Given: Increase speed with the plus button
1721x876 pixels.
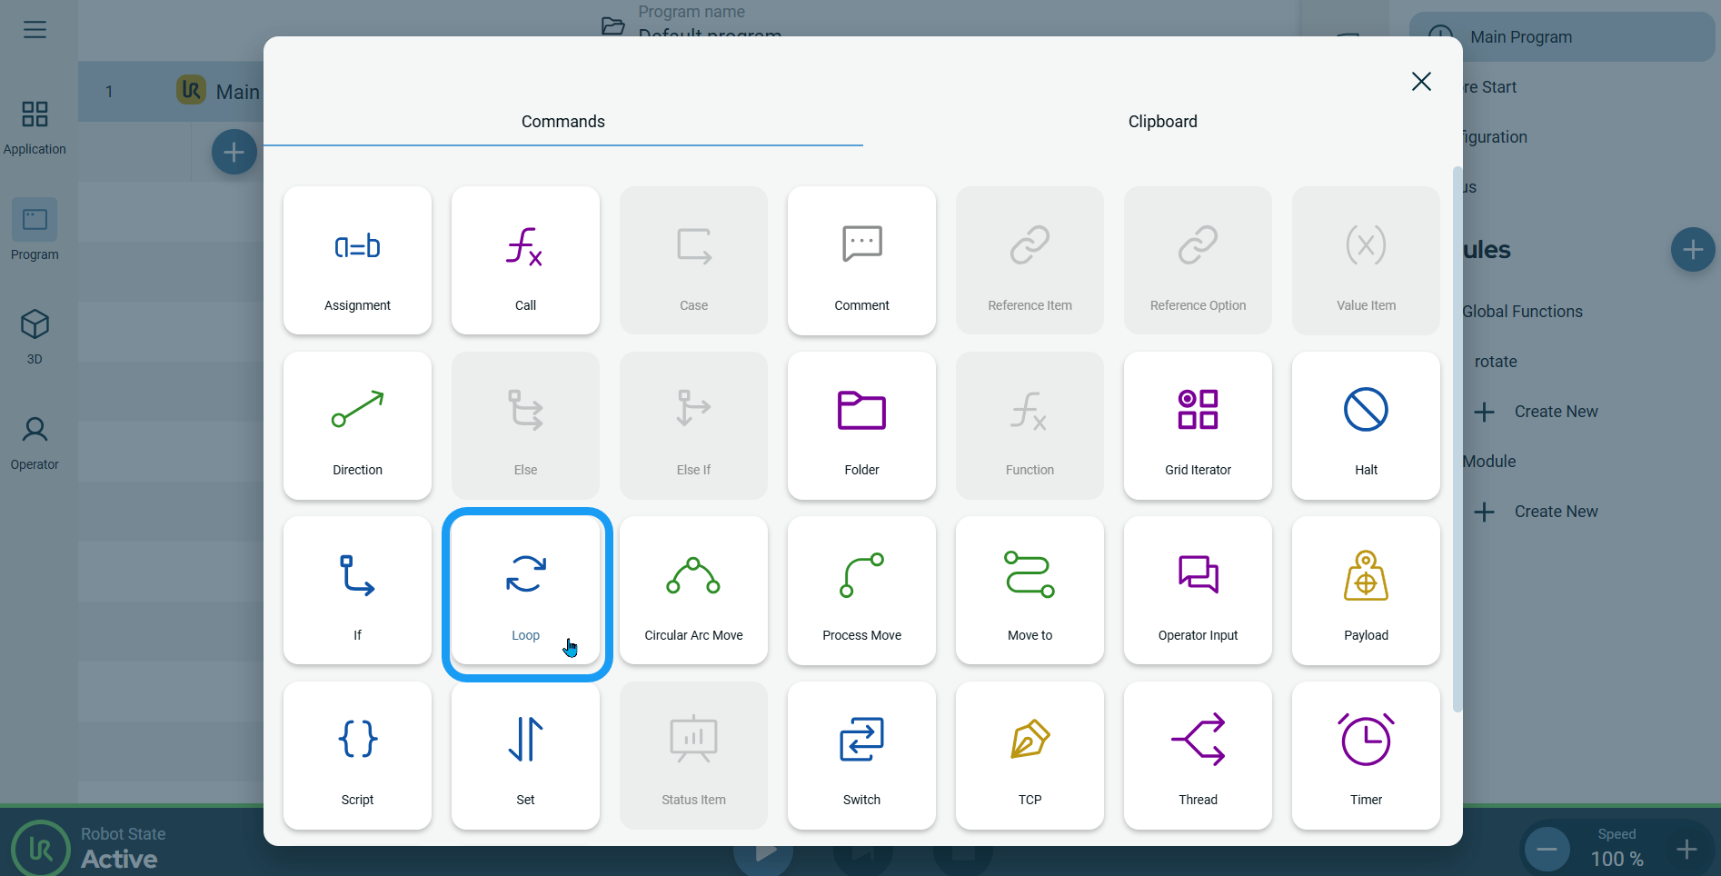Looking at the screenshot, I should tap(1686, 850).
